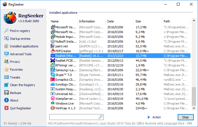
Task: Click the PDFCreator application icon
Action: click(x=52, y=51)
